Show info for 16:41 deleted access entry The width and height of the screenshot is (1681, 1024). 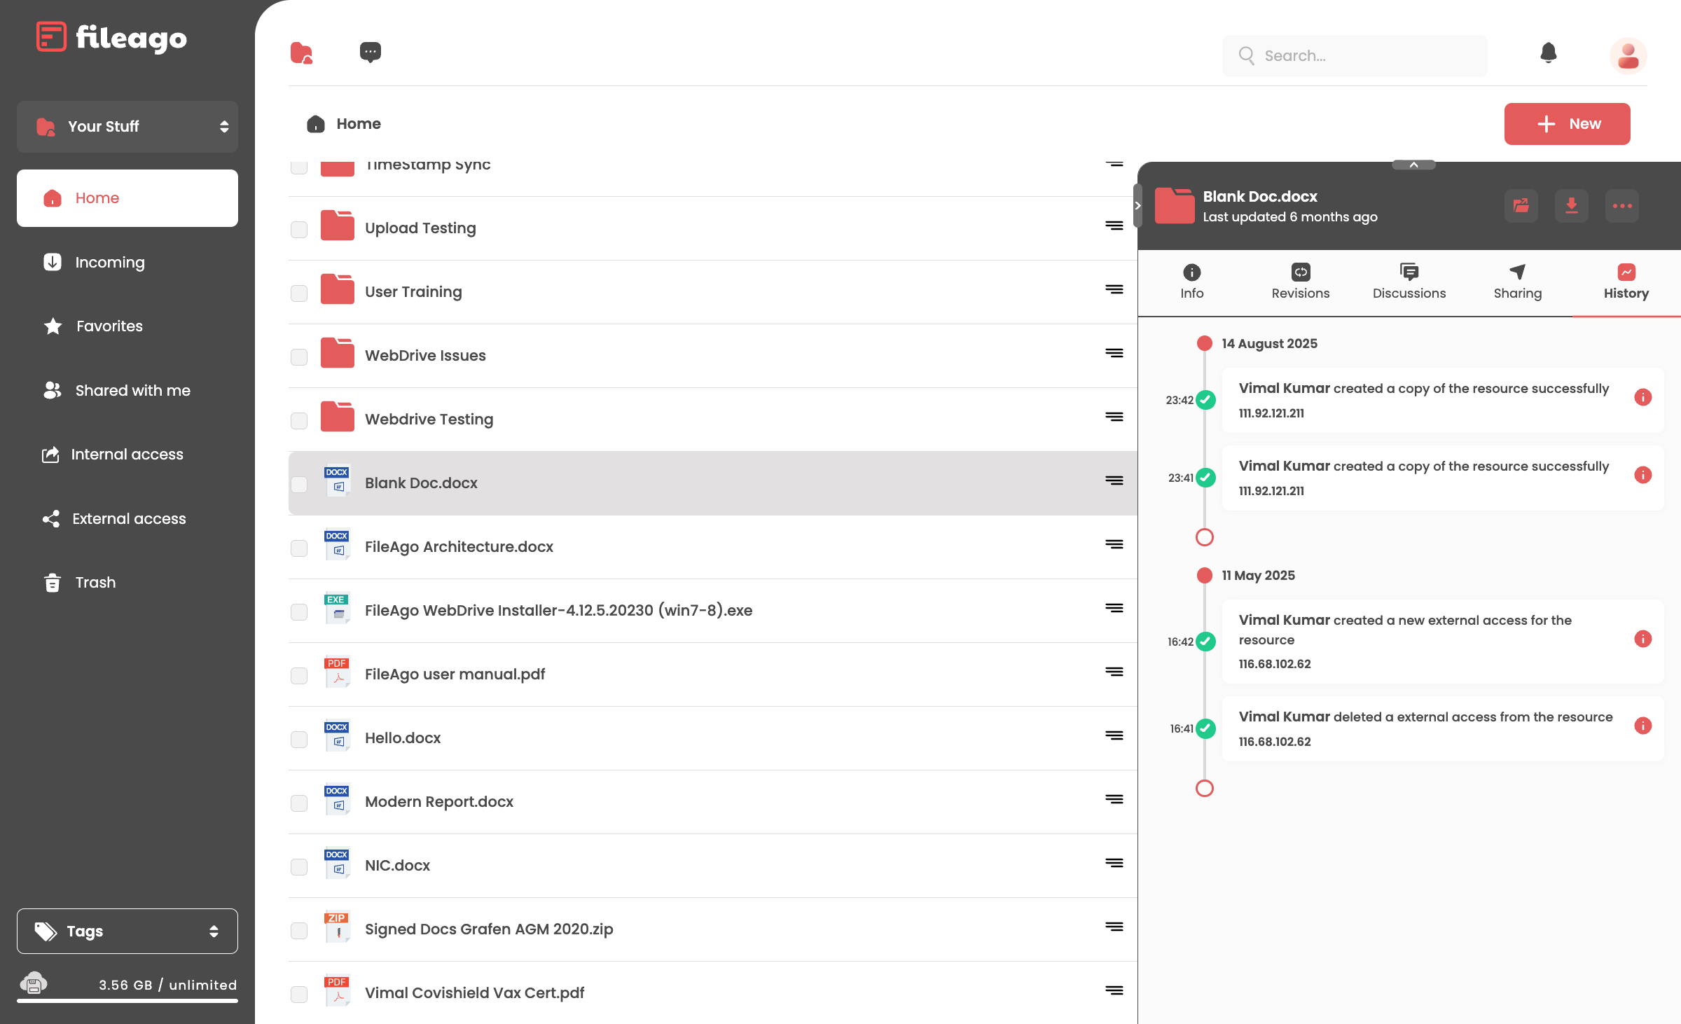(1643, 726)
